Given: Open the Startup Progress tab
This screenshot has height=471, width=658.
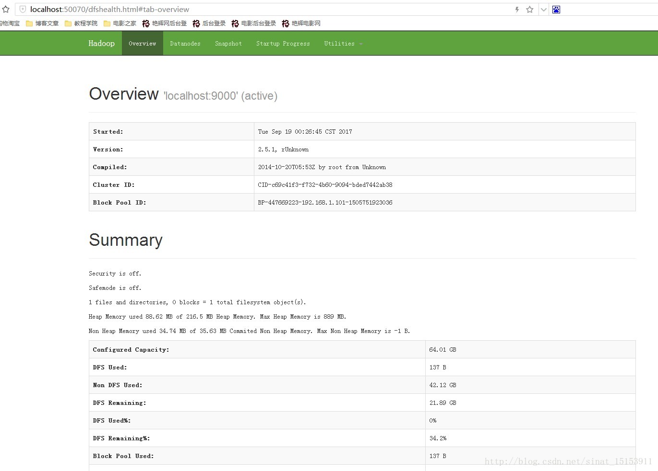Looking at the screenshot, I should [283, 43].
